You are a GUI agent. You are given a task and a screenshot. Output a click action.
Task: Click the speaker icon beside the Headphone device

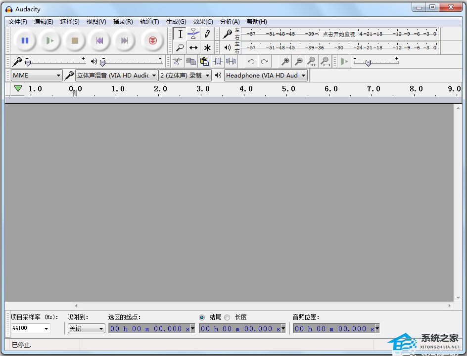coord(218,75)
